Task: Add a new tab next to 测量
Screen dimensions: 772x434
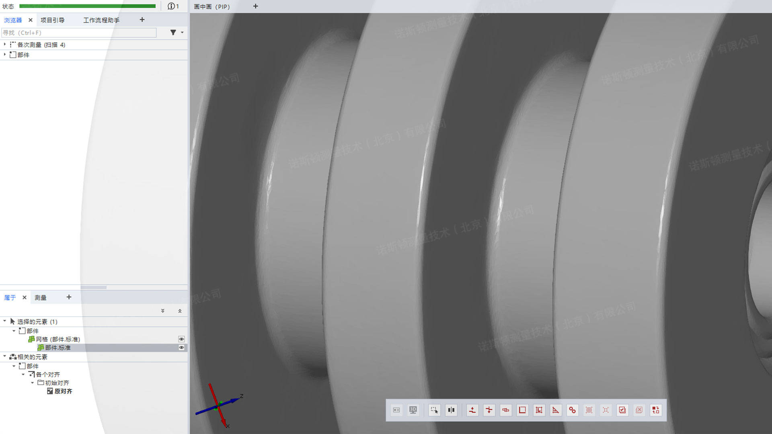Action: click(x=69, y=297)
